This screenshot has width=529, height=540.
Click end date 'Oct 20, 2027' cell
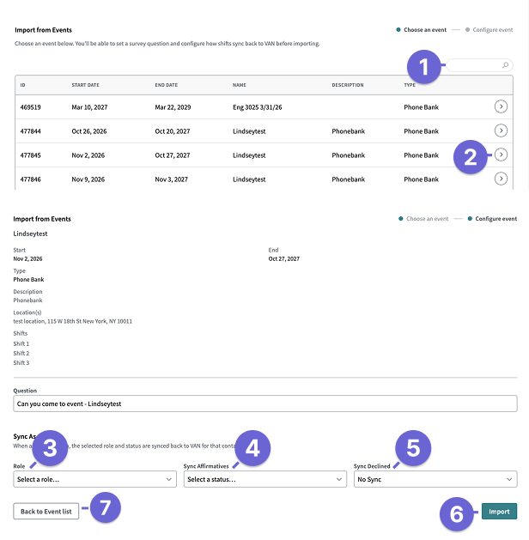(x=173, y=131)
